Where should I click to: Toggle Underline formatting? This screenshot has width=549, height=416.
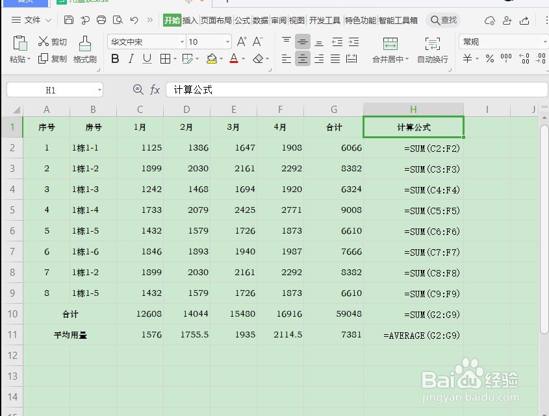147,58
